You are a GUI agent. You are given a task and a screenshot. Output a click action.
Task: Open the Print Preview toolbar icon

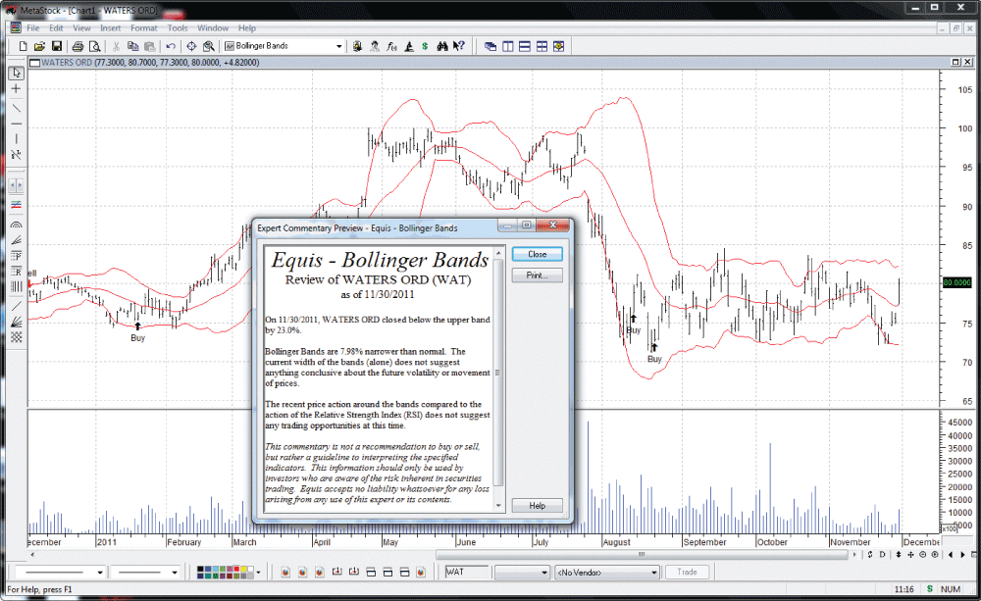pyautogui.click(x=94, y=46)
